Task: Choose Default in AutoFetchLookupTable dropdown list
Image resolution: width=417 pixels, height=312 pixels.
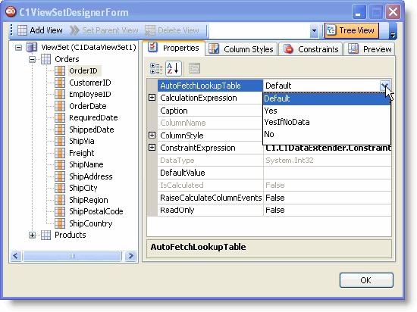Action: tap(326, 98)
